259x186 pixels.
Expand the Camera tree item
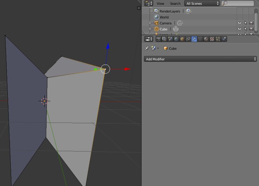tap(150, 23)
